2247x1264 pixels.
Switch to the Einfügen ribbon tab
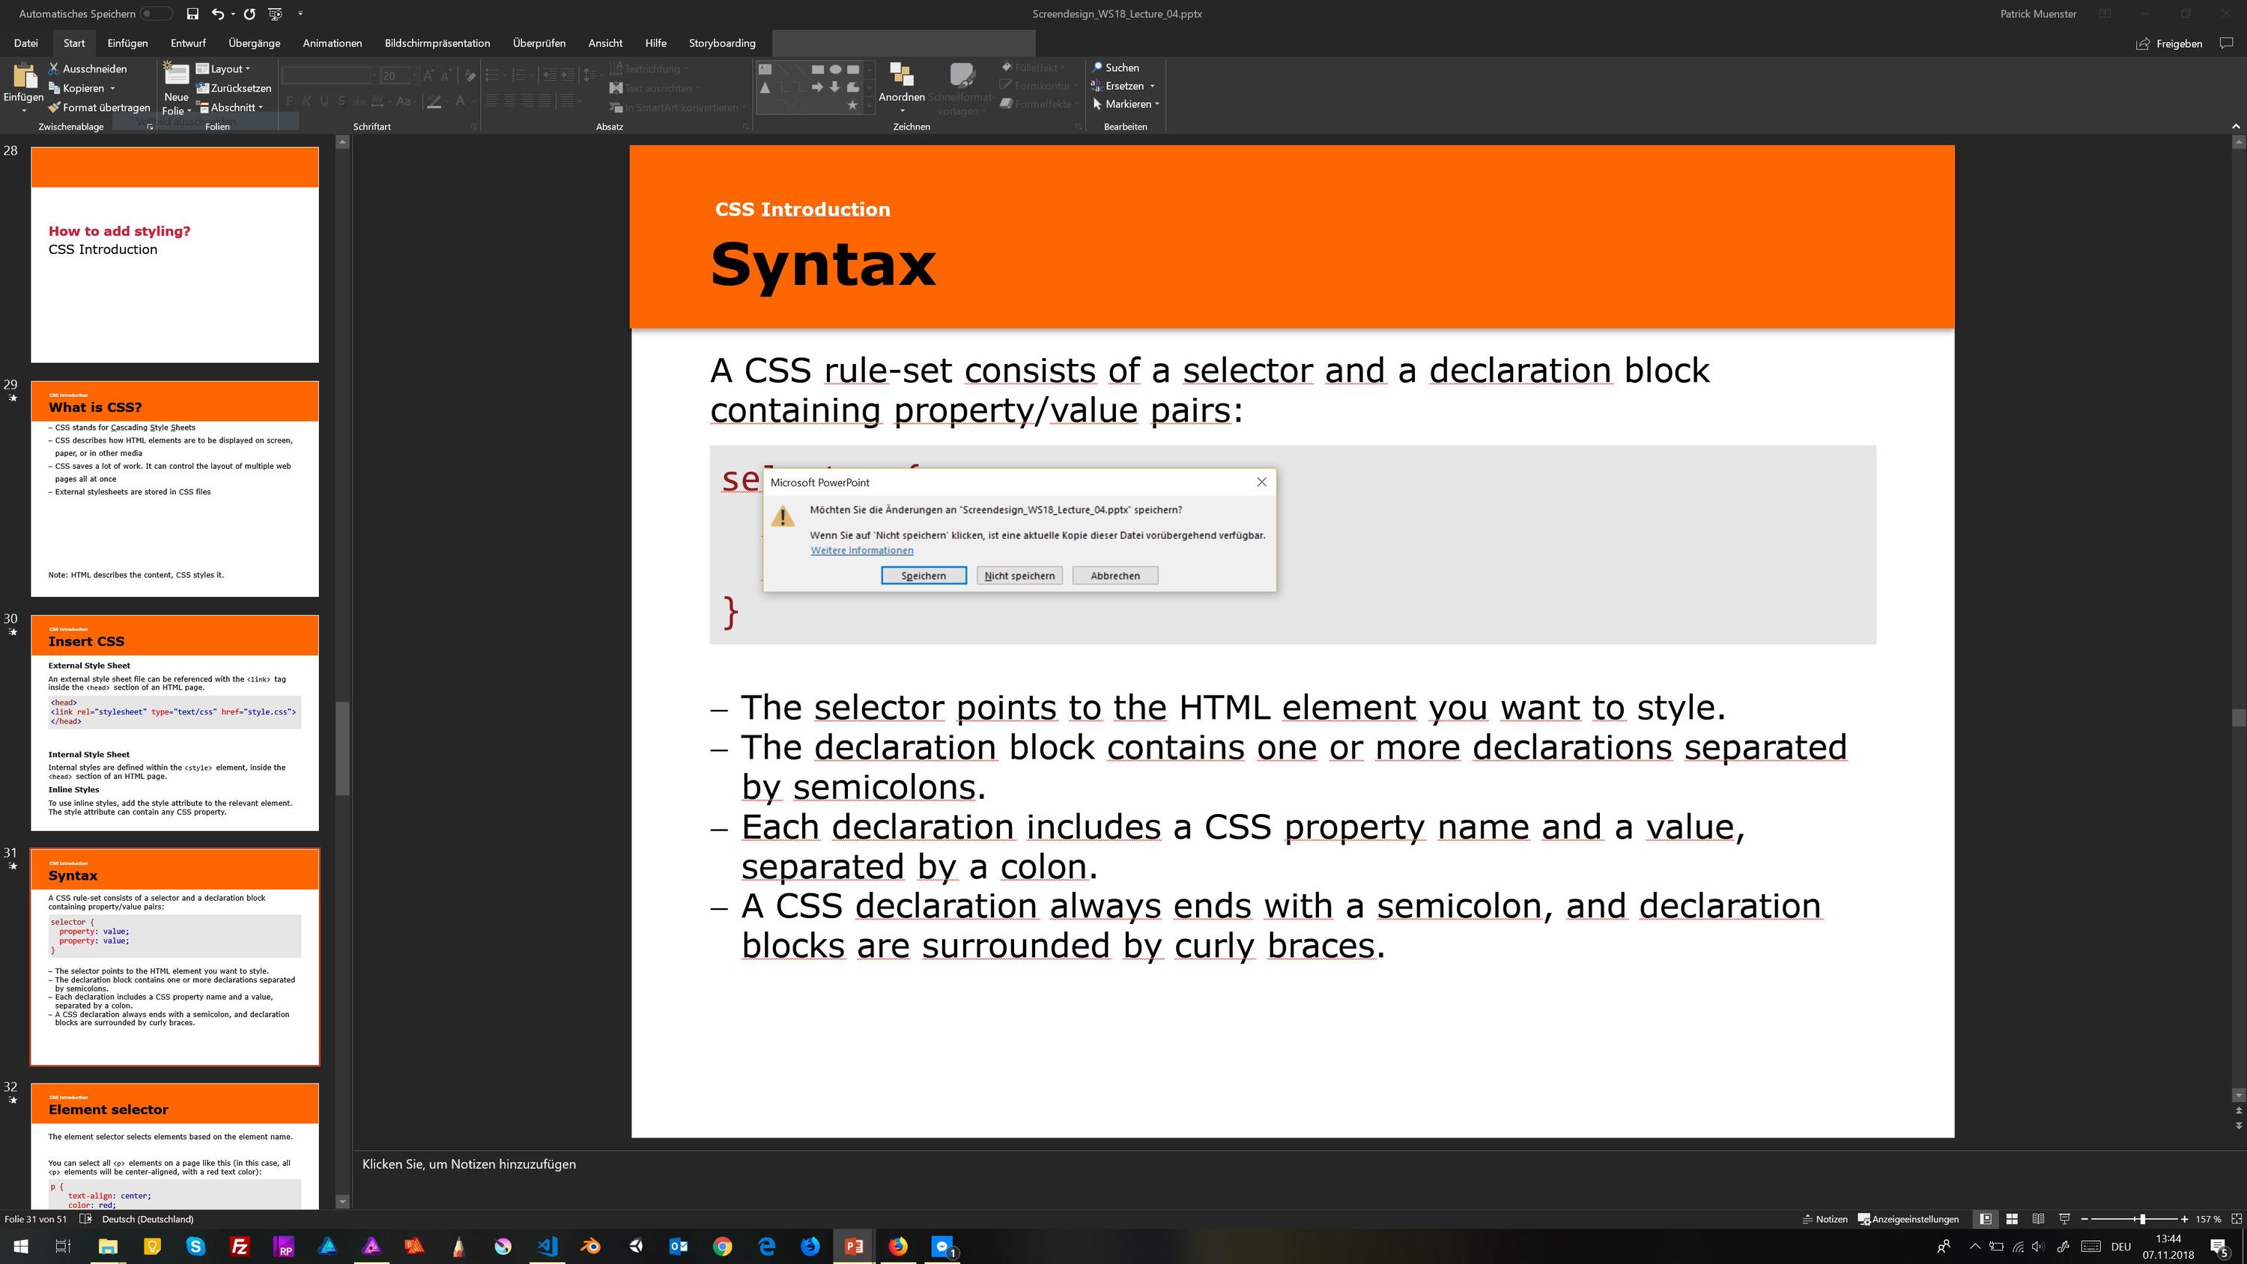127,43
